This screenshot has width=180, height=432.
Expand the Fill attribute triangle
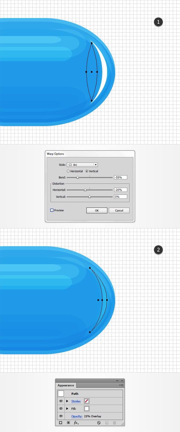coord(67,409)
